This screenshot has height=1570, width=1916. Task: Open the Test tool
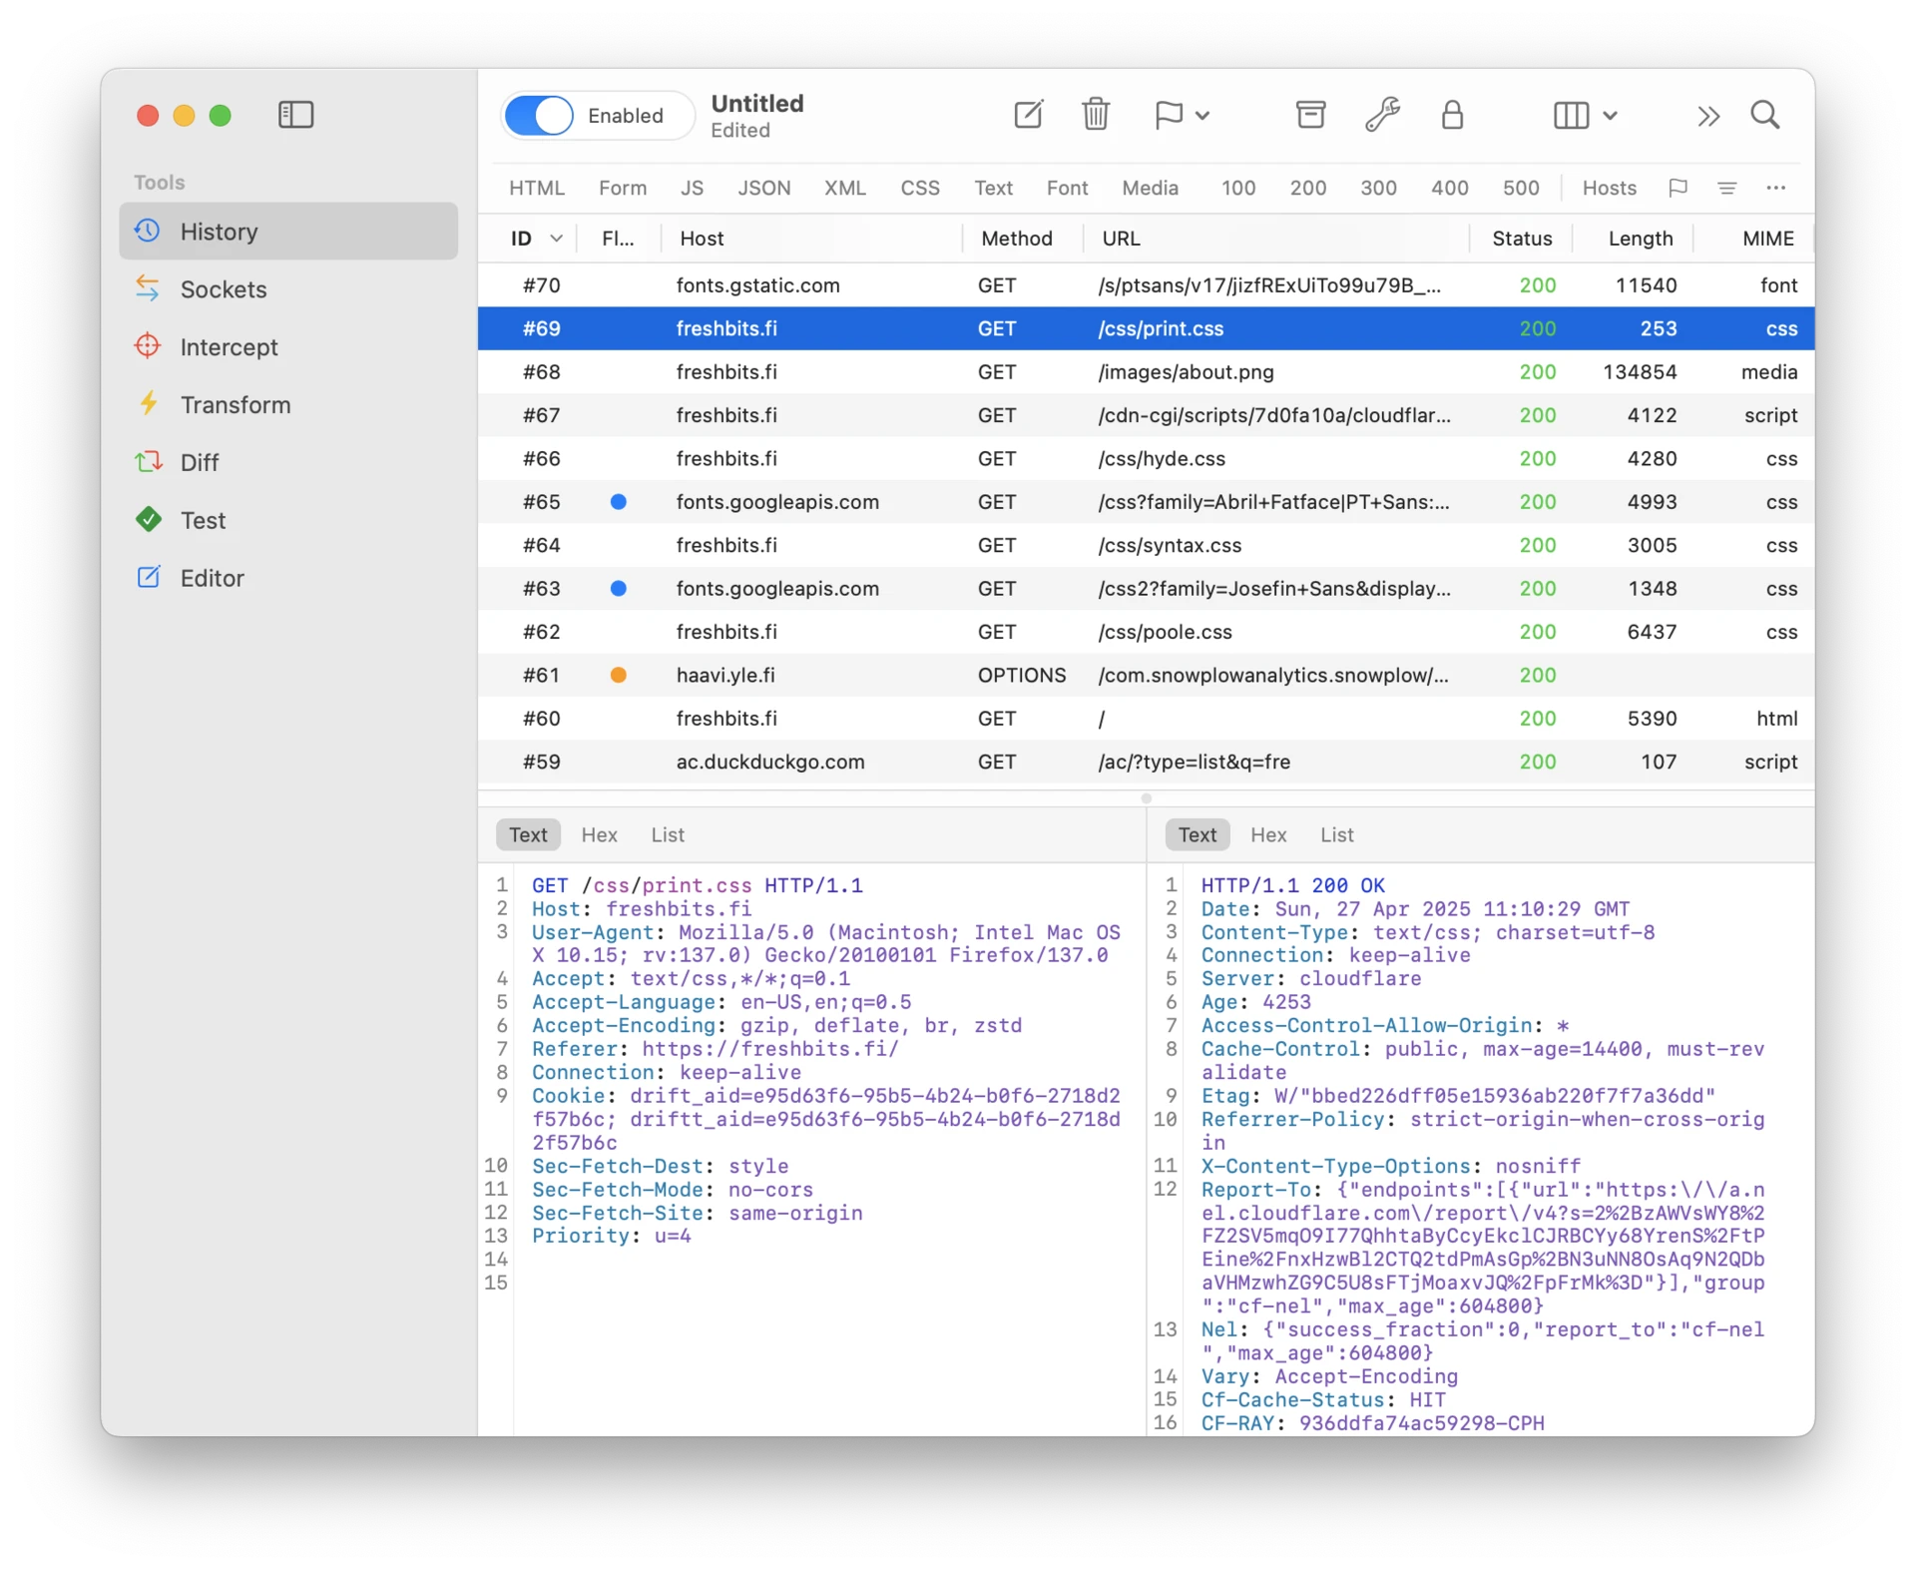click(x=288, y=521)
